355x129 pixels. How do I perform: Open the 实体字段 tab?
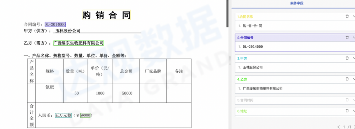click(296, 3)
